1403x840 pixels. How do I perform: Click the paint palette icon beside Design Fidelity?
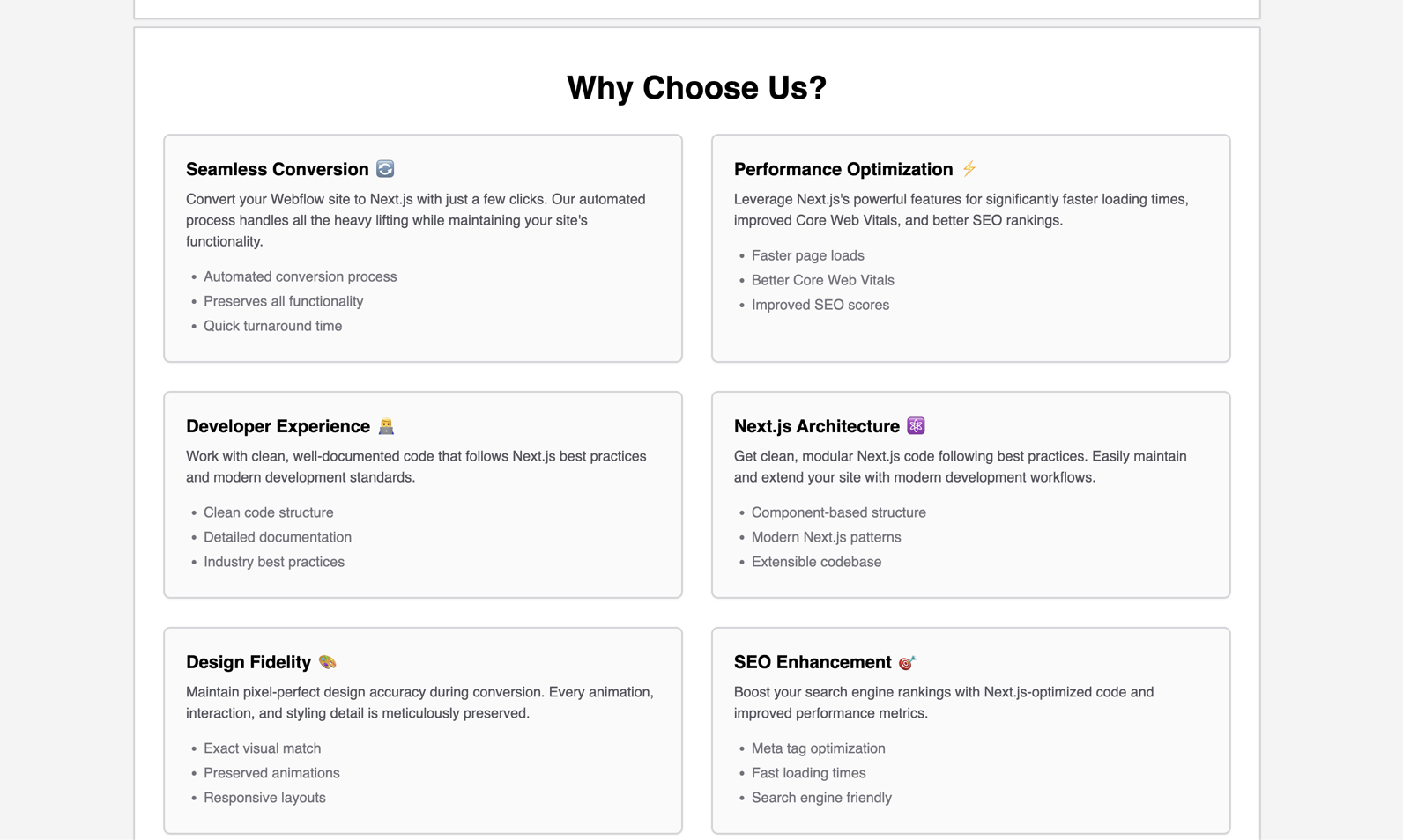[328, 662]
